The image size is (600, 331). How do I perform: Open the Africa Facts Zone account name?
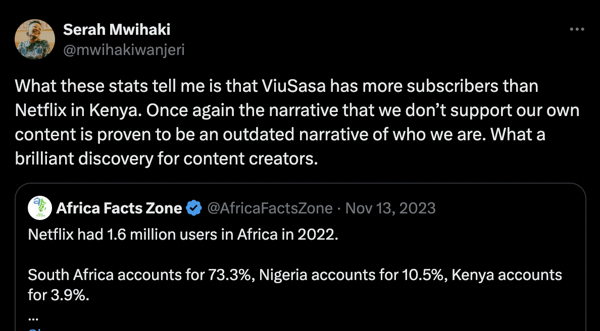tap(119, 208)
